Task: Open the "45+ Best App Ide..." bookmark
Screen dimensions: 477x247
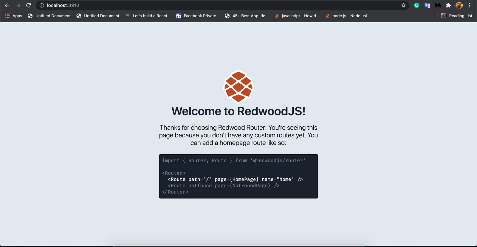Action: [x=247, y=16]
